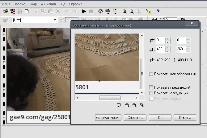Viewport: 207px width, 138px height.
Task: Click the new blank document icon
Action: coord(27,11)
